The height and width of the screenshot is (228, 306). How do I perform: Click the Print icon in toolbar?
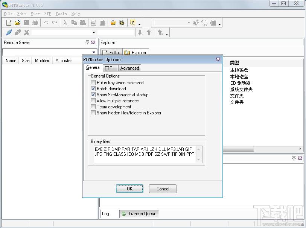(35, 23)
